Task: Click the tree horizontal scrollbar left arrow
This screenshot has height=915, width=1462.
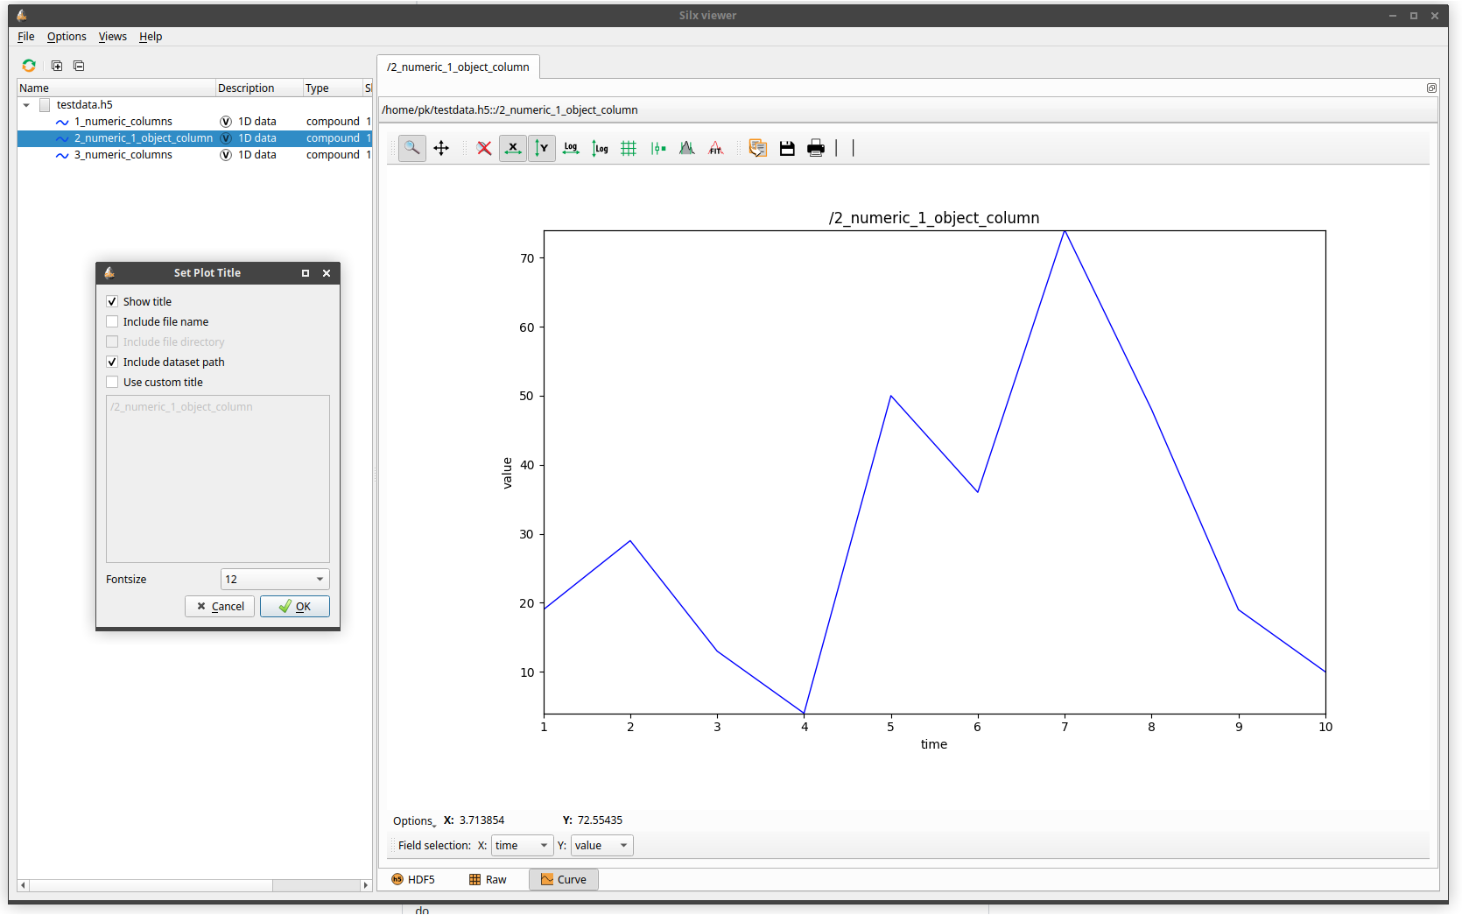Action: (23, 885)
